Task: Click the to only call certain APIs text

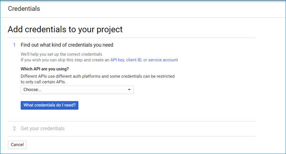Action: tap(43, 82)
